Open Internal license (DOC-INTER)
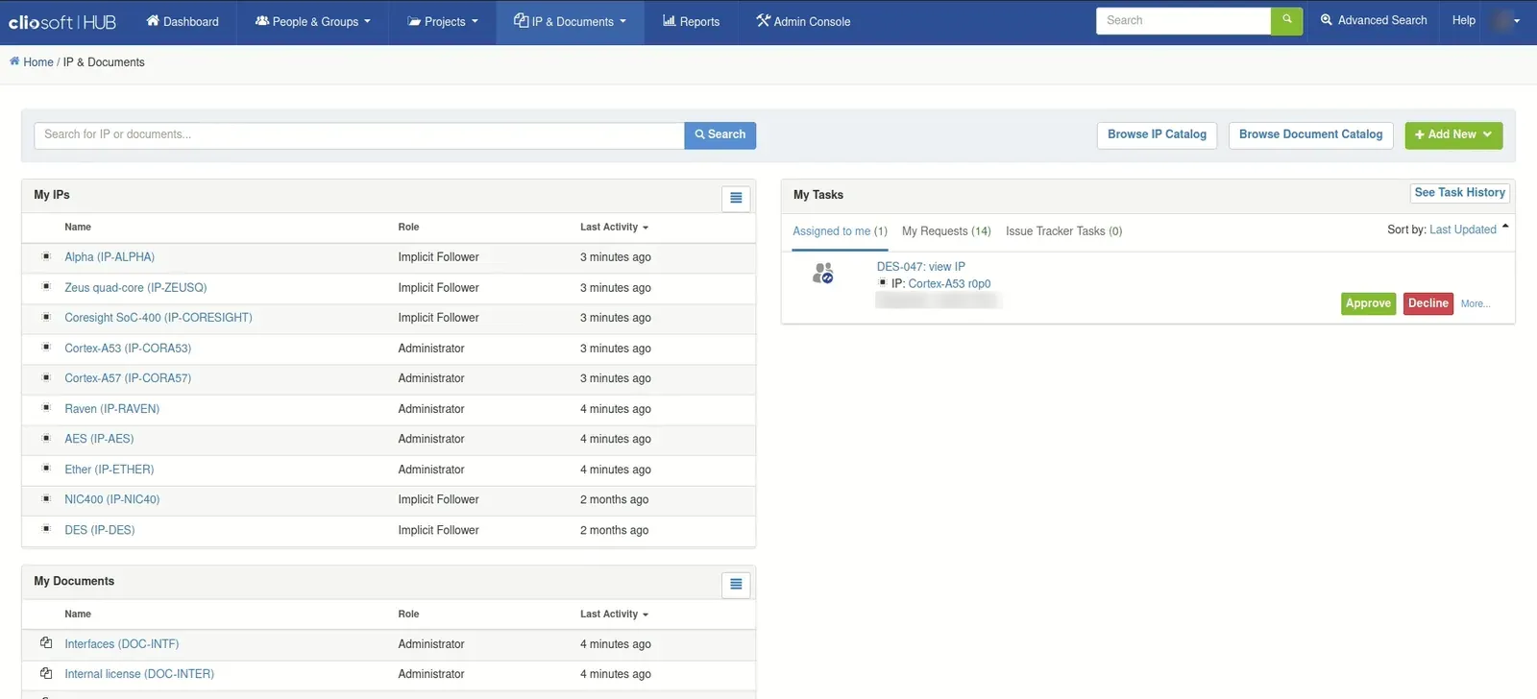The width and height of the screenshot is (1537, 699). (x=139, y=674)
